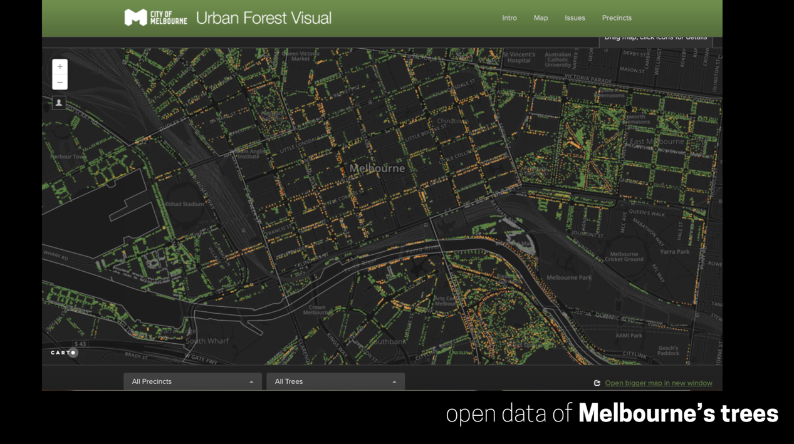The image size is (794, 444).
Task: Open the Map menu item
Action: point(541,18)
